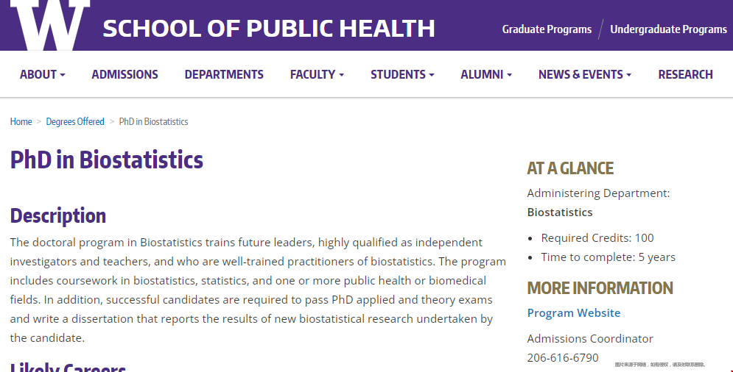Expand the Alumni dropdown menu
The image size is (733, 372).
[486, 74]
